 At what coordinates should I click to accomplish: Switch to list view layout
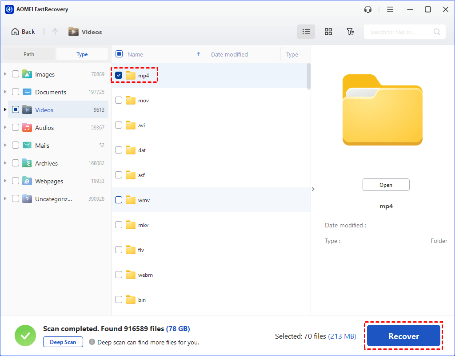306,32
